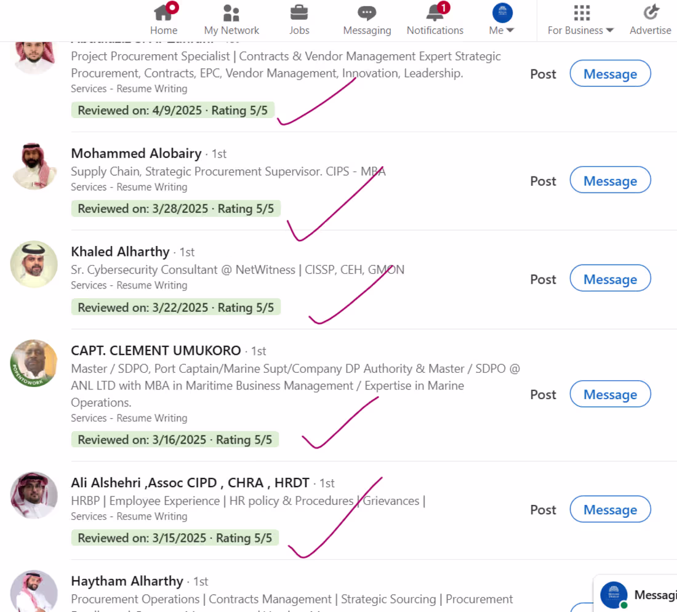
Task: Message Khaled Alharthy
Action: click(610, 278)
